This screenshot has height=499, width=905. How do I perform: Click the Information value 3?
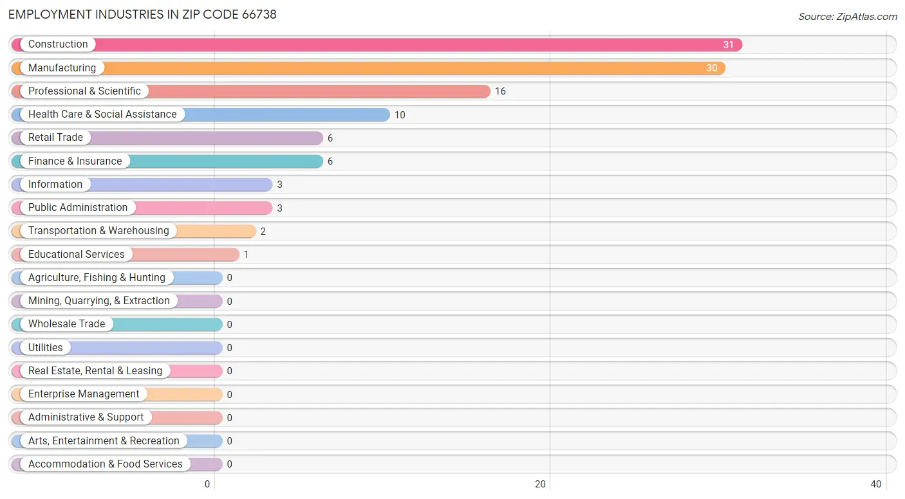pyautogui.click(x=280, y=185)
